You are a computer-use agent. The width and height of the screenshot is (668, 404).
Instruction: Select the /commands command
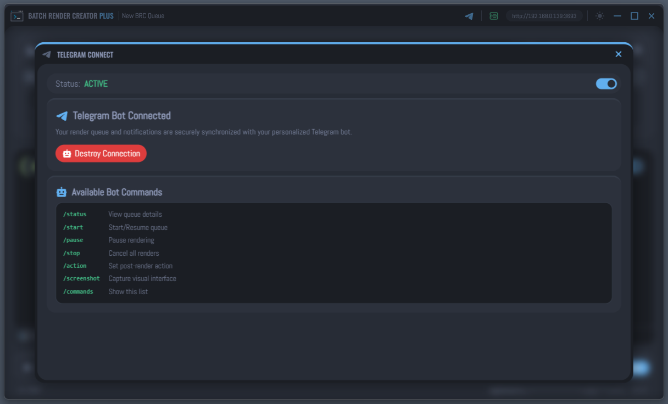pyautogui.click(x=78, y=291)
